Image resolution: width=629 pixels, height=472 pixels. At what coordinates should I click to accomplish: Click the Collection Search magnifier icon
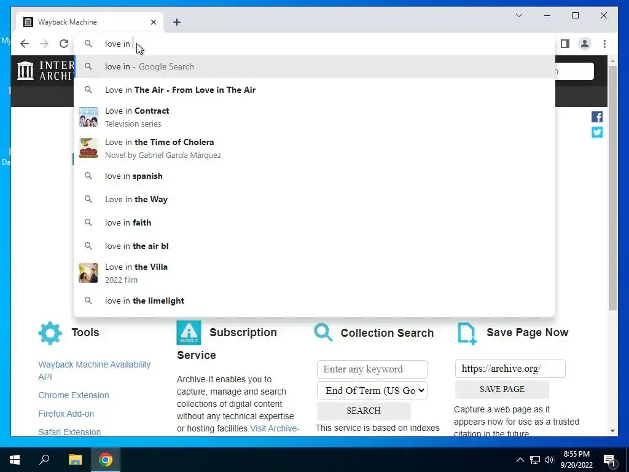click(x=323, y=332)
